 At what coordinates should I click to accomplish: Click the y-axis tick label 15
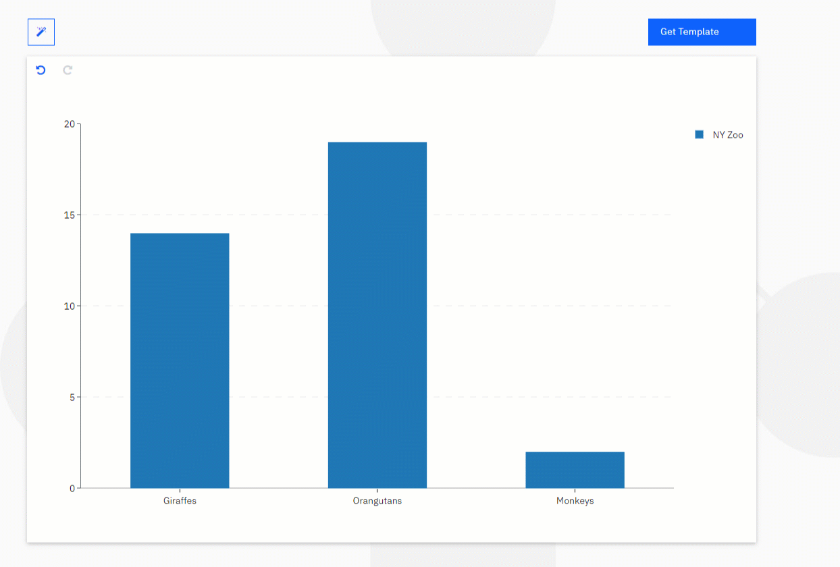pyautogui.click(x=69, y=215)
